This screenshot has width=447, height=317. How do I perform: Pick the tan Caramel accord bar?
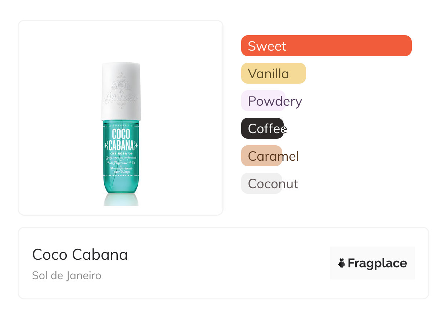click(261, 156)
